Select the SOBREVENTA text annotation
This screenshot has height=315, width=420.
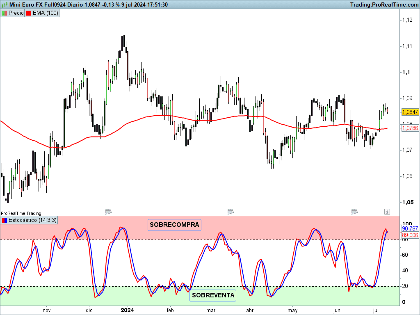click(x=213, y=295)
